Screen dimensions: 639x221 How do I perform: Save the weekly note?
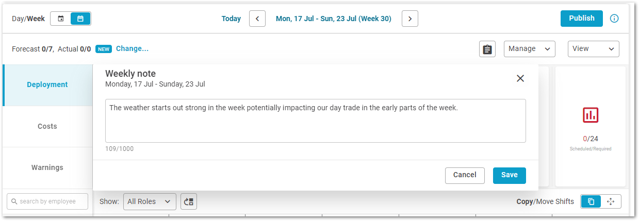pyautogui.click(x=510, y=175)
